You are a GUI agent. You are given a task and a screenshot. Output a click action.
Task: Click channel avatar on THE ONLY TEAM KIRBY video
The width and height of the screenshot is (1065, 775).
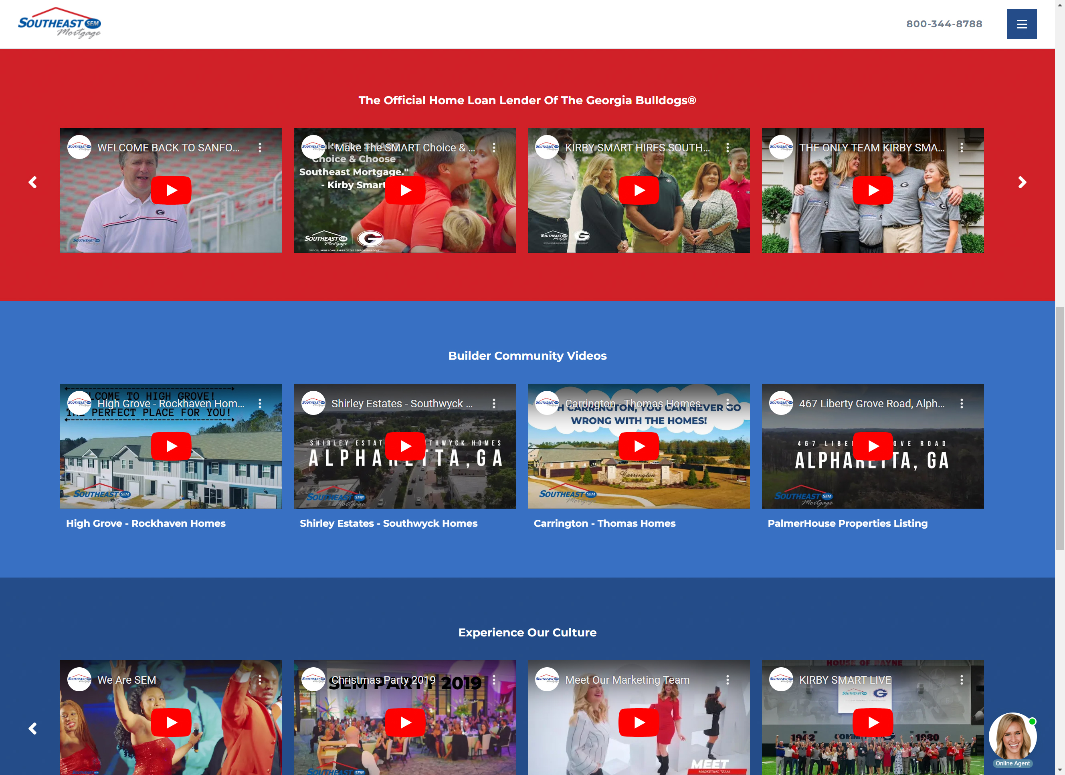781,147
